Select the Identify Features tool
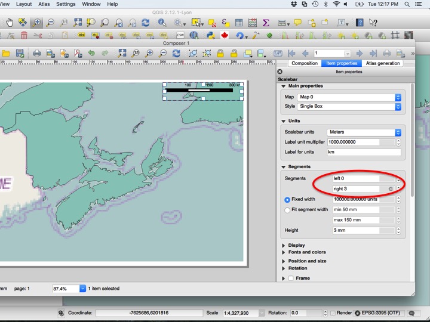Screen dimensions: 430x322 coord(162,23)
